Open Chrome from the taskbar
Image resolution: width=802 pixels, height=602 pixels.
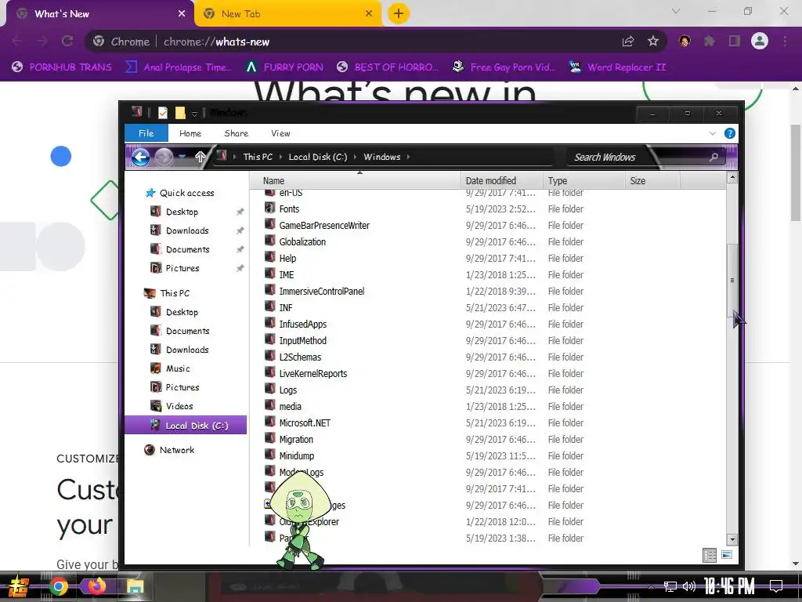[58, 586]
